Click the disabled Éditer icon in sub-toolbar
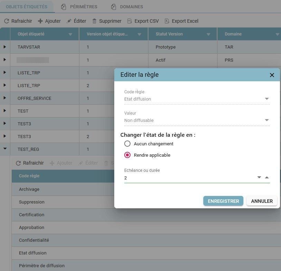The height and width of the screenshot is (271, 281). (81, 163)
